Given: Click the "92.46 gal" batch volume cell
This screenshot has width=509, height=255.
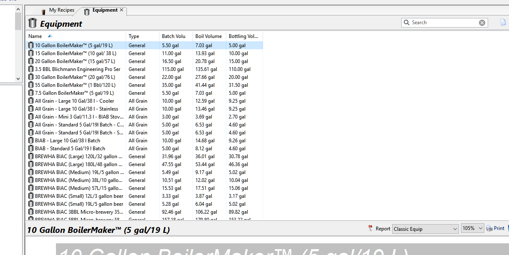Looking at the screenshot, I should (172, 212).
